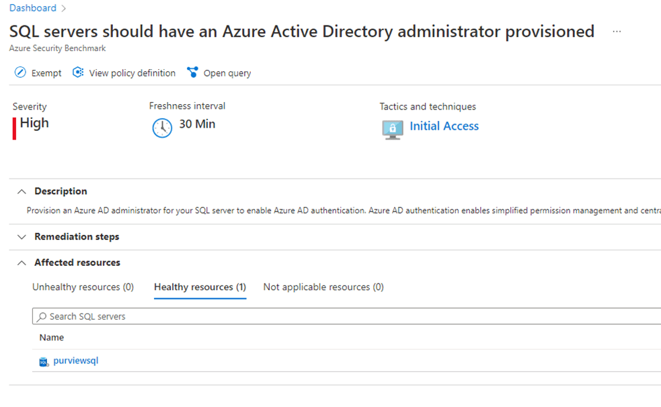Click the Initial Access monitor lock icon
Image resolution: width=661 pixels, height=407 pixels.
click(392, 129)
